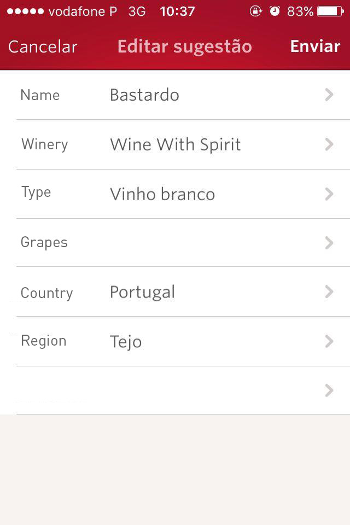Image resolution: width=350 pixels, height=525 pixels.
Task: Change the Tejo region value
Action: [x=126, y=342]
